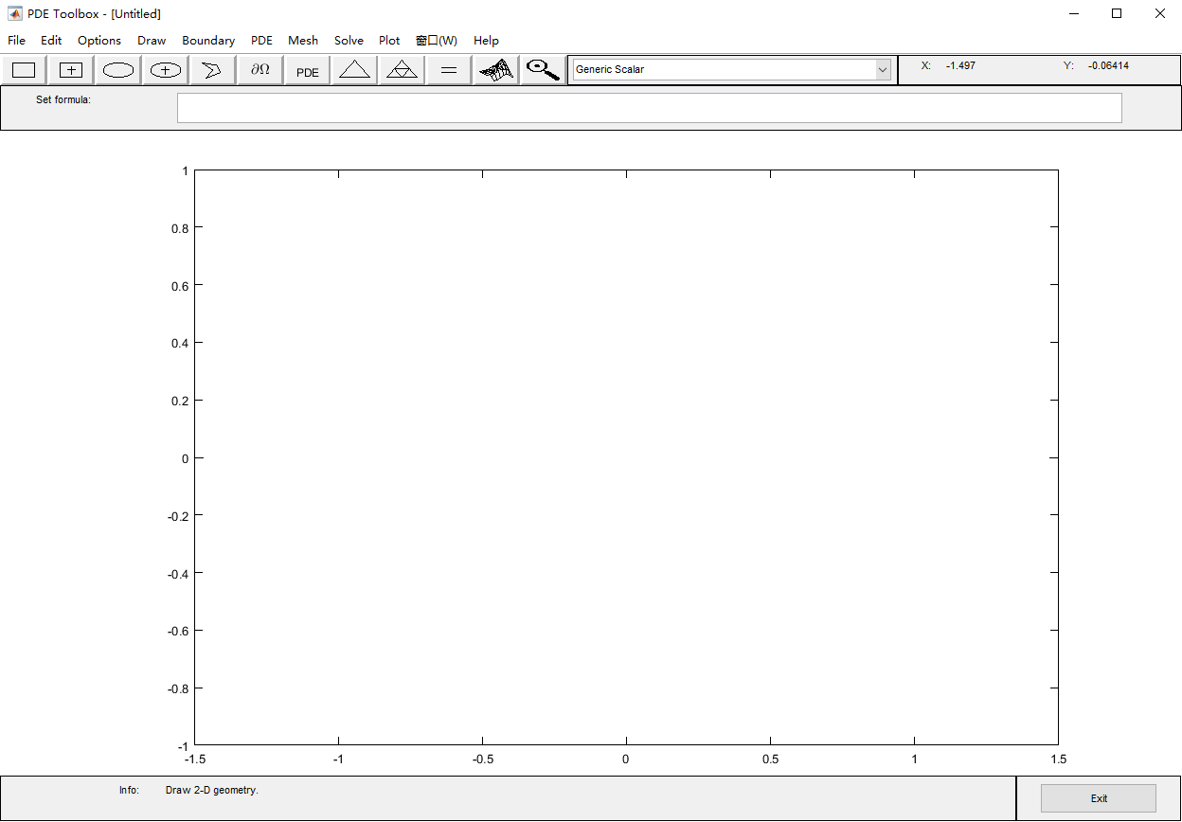Click the x-axis tick label -0.5
This screenshot has height=822, width=1182.
(482, 759)
